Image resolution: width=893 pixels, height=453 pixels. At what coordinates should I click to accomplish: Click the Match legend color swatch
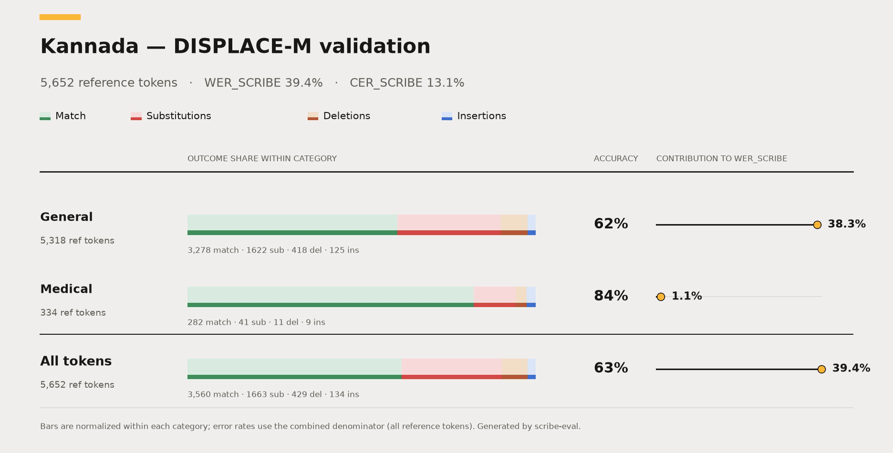pyautogui.click(x=45, y=116)
